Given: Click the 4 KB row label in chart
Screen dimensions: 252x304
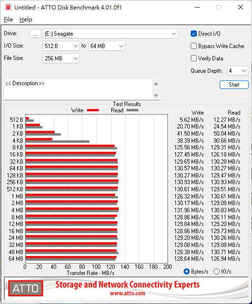Looking at the screenshot, I should click(x=18, y=140).
